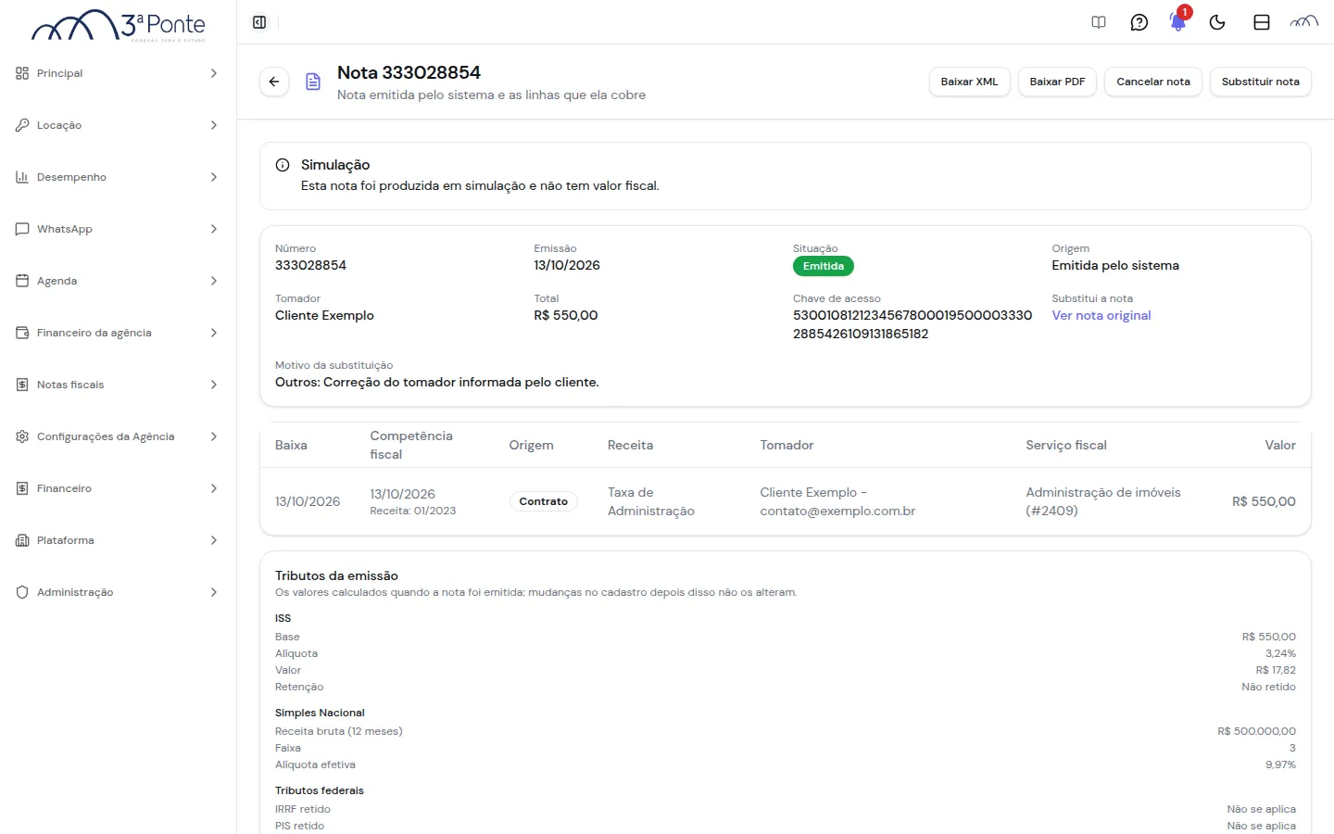Screen dimensions: 1334x834
Task: Go back using the arrow button
Action: (274, 82)
